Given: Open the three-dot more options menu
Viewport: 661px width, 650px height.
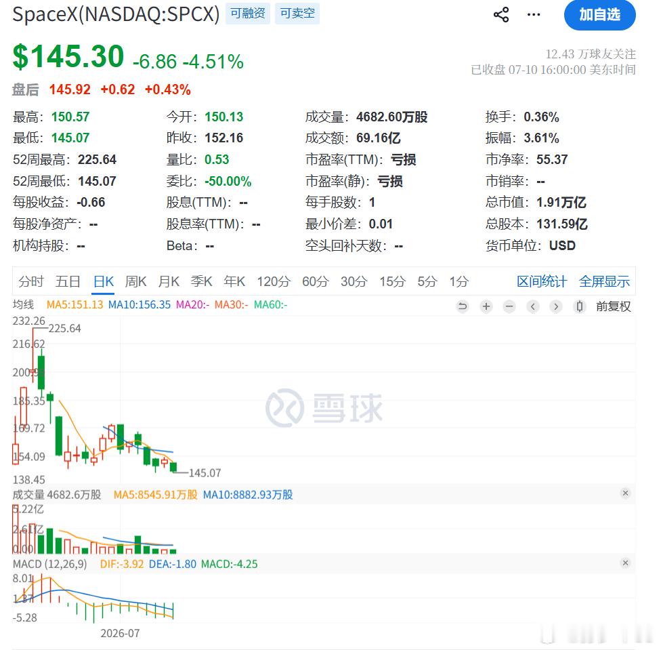Looking at the screenshot, I should (x=533, y=15).
